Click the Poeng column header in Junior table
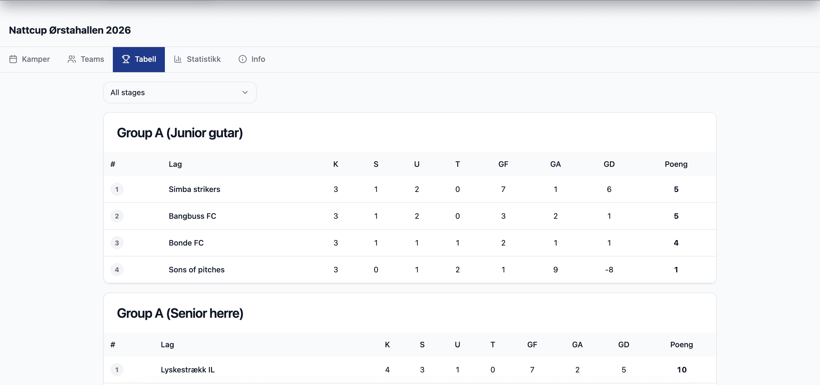Viewport: 820px width, 385px height. point(676,164)
